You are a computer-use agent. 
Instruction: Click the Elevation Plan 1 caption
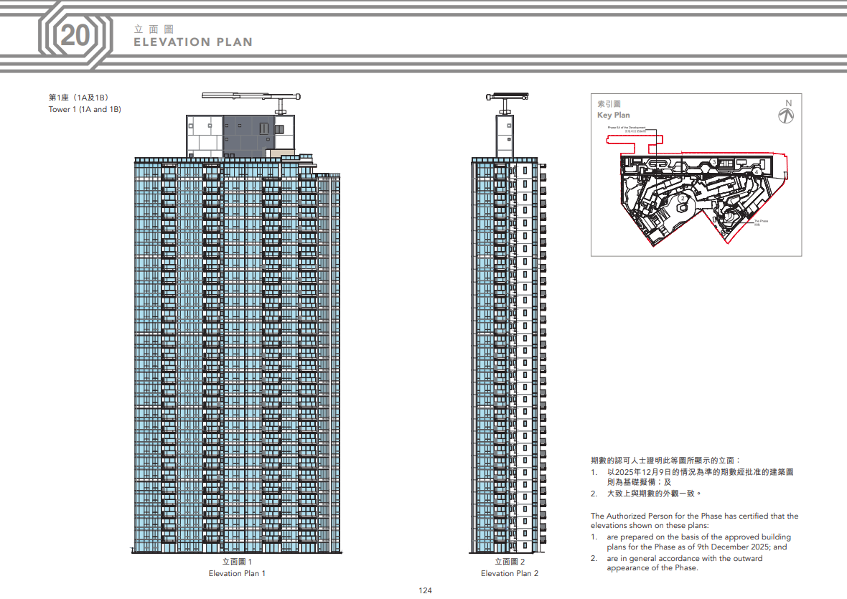click(x=237, y=573)
